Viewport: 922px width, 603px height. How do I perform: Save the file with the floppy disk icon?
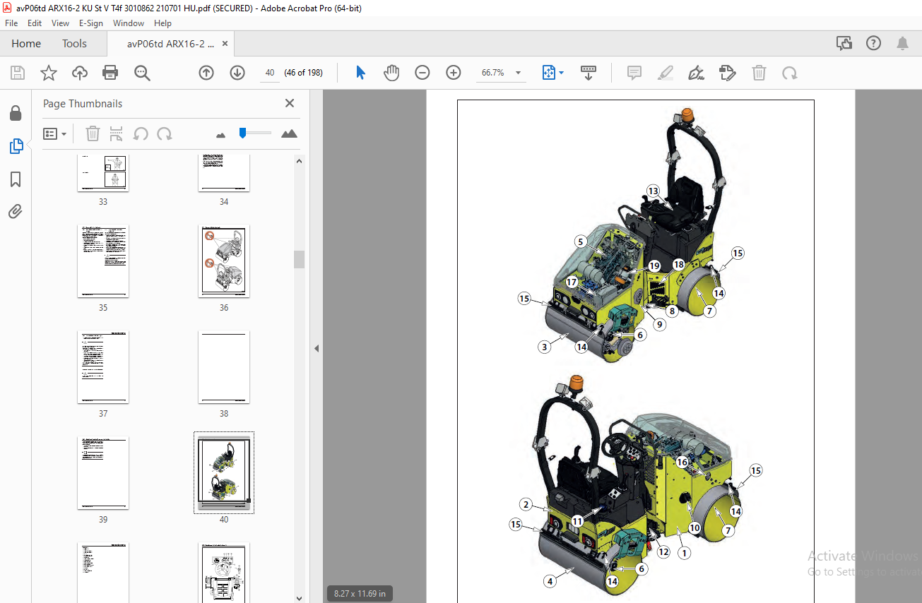[x=18, y=73]
